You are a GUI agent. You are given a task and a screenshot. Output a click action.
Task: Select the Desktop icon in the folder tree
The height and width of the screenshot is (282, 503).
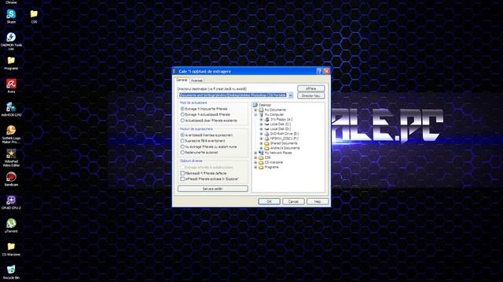(255, 105)
